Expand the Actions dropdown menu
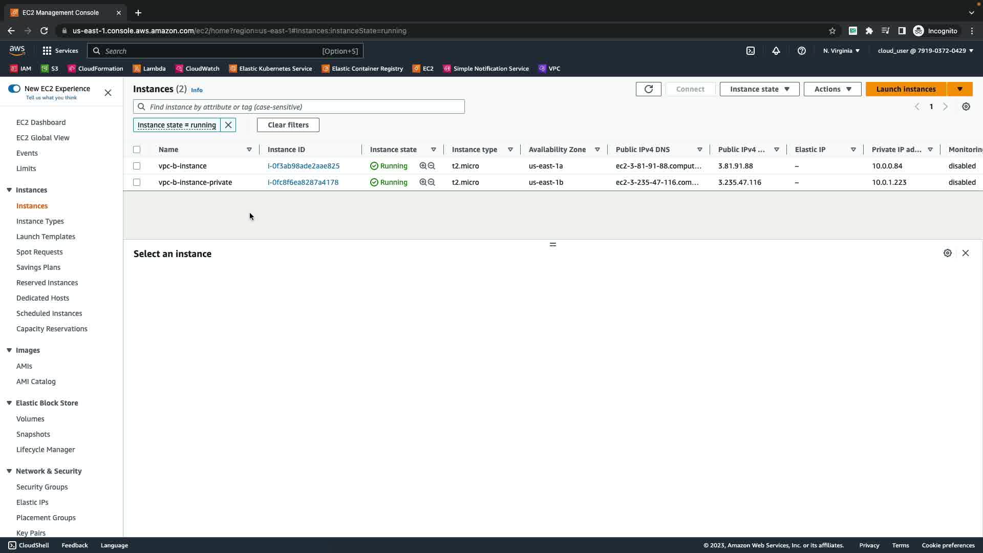This screenshot has width=983, height=553. (832, 89)
